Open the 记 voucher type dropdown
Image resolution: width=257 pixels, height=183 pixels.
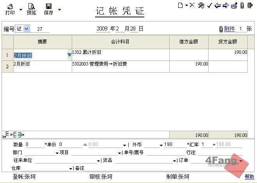(26, 29)
